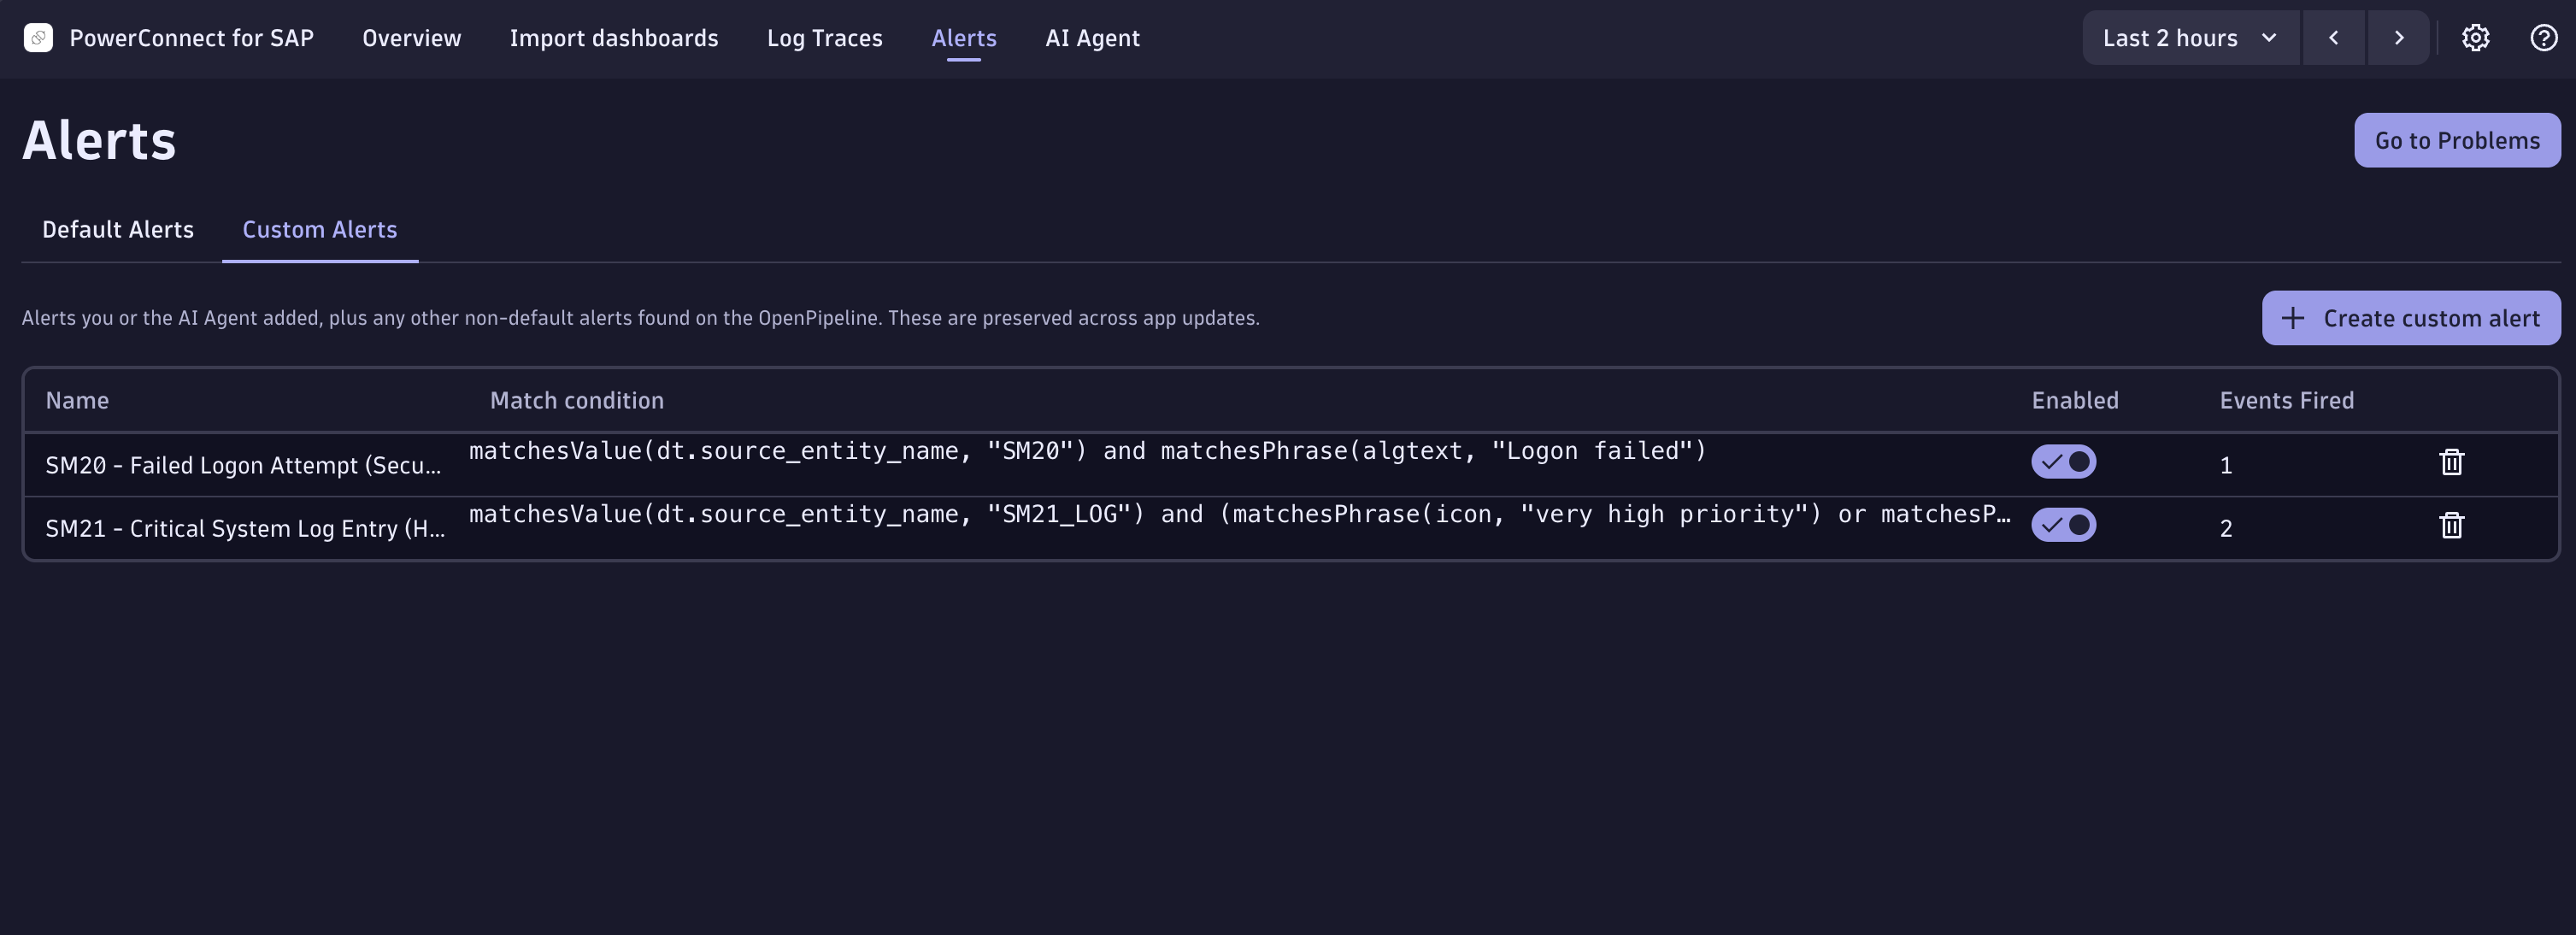2576x935 pixels.
Task: Open the settings gear icon
Action: tap(2475, 38)
